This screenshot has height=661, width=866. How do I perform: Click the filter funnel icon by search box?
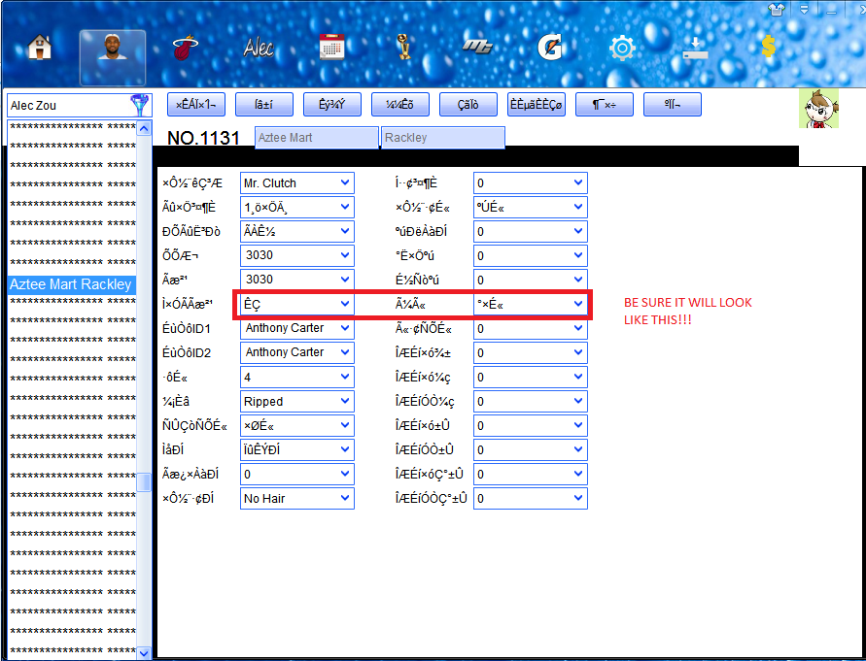tap(141, 105)
